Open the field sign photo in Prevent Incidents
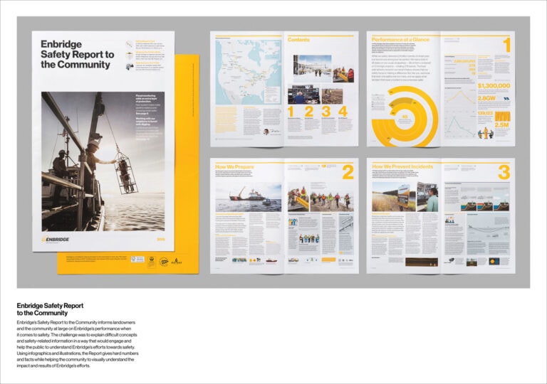 [394, 197]
